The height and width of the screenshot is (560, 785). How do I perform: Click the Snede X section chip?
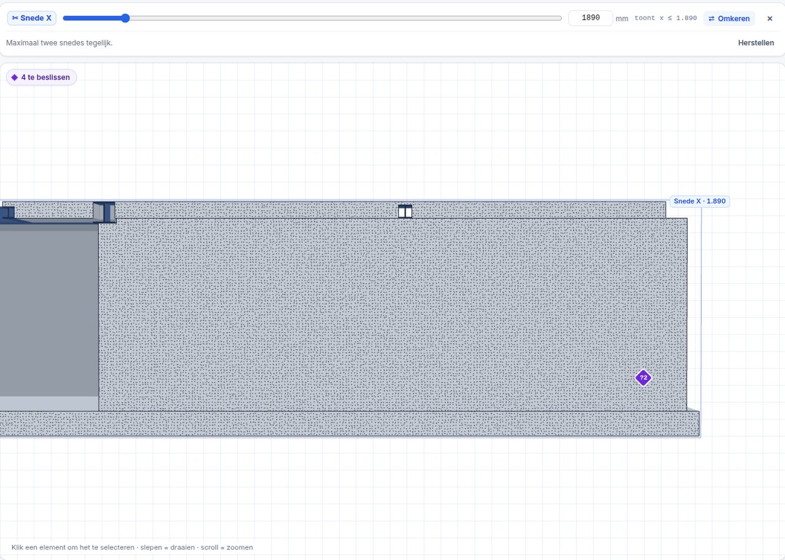coord(32,18)
